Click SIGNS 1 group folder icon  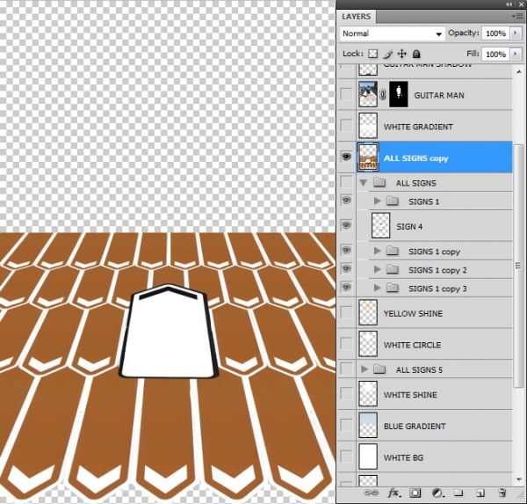coord(393,201)
